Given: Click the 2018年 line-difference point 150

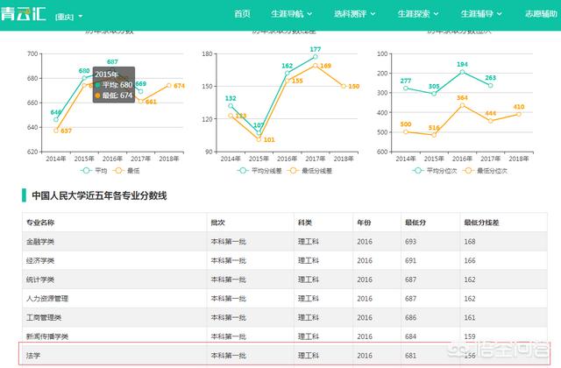Looking at the screenshot, I should [344, 86].
